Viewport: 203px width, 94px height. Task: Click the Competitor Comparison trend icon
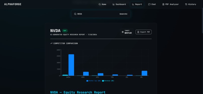coord(51,43)
